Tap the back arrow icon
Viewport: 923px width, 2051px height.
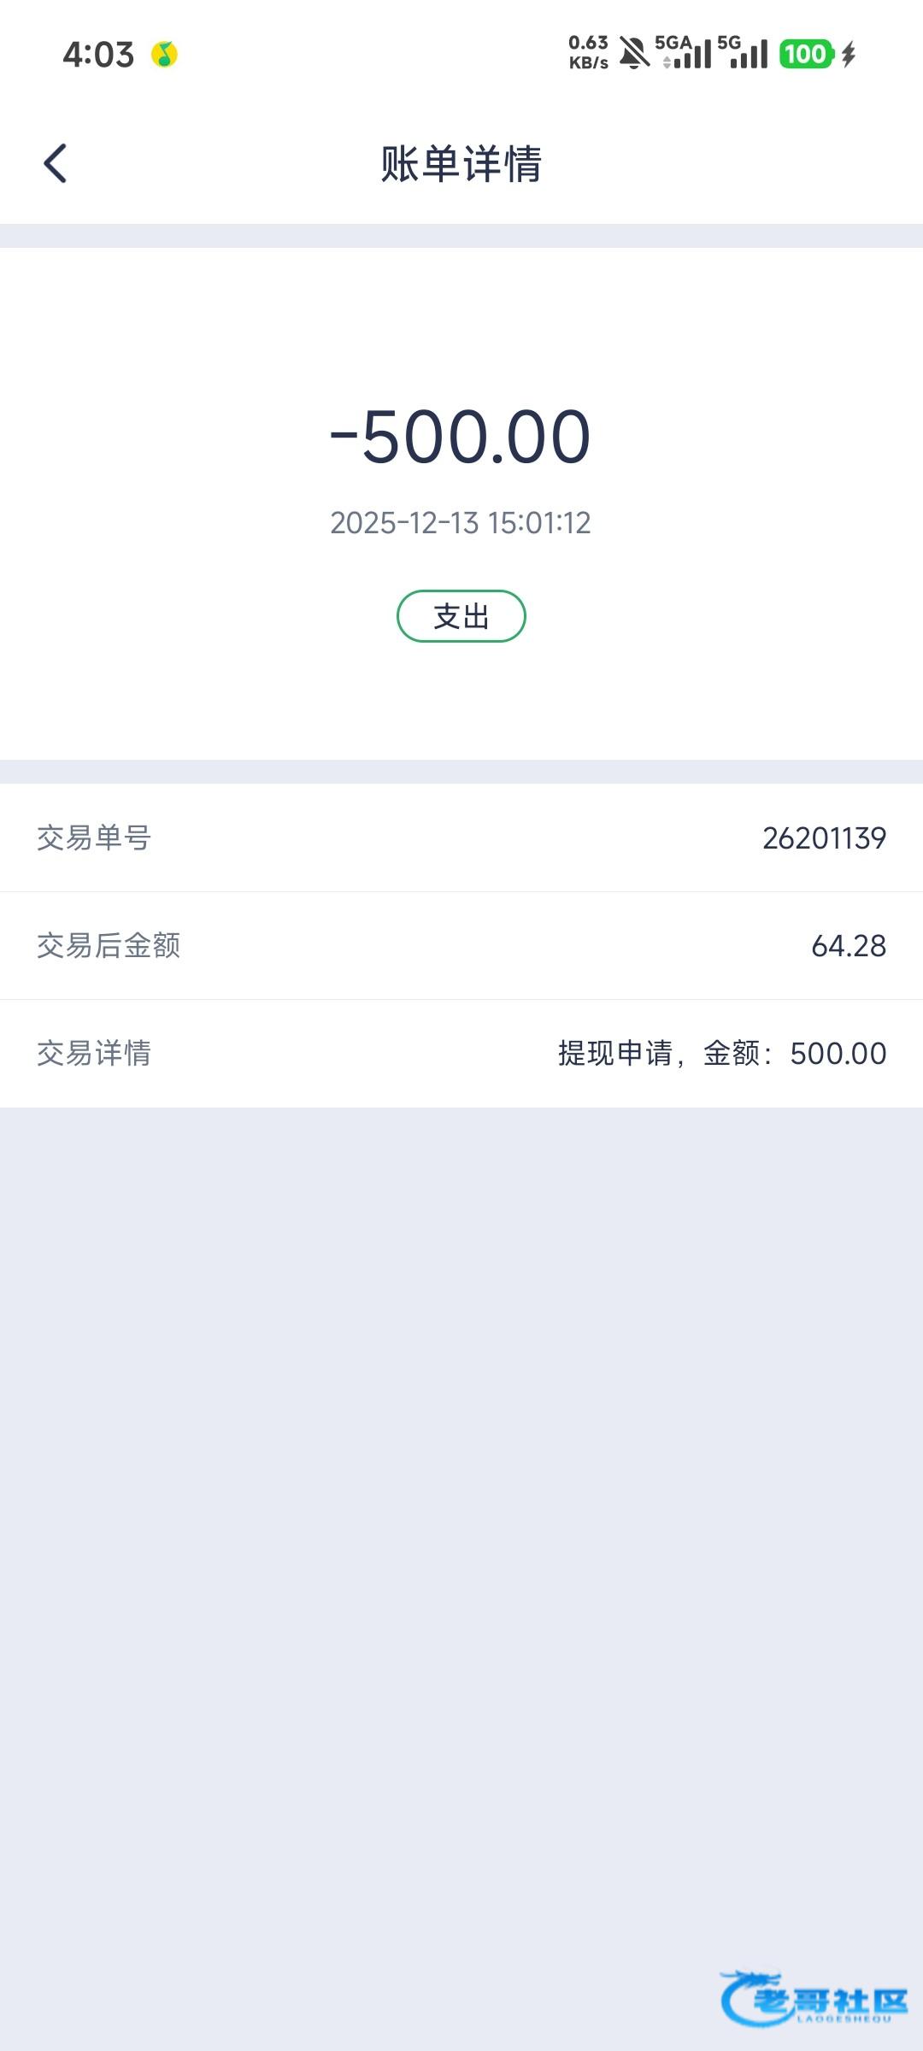(56, 163)
